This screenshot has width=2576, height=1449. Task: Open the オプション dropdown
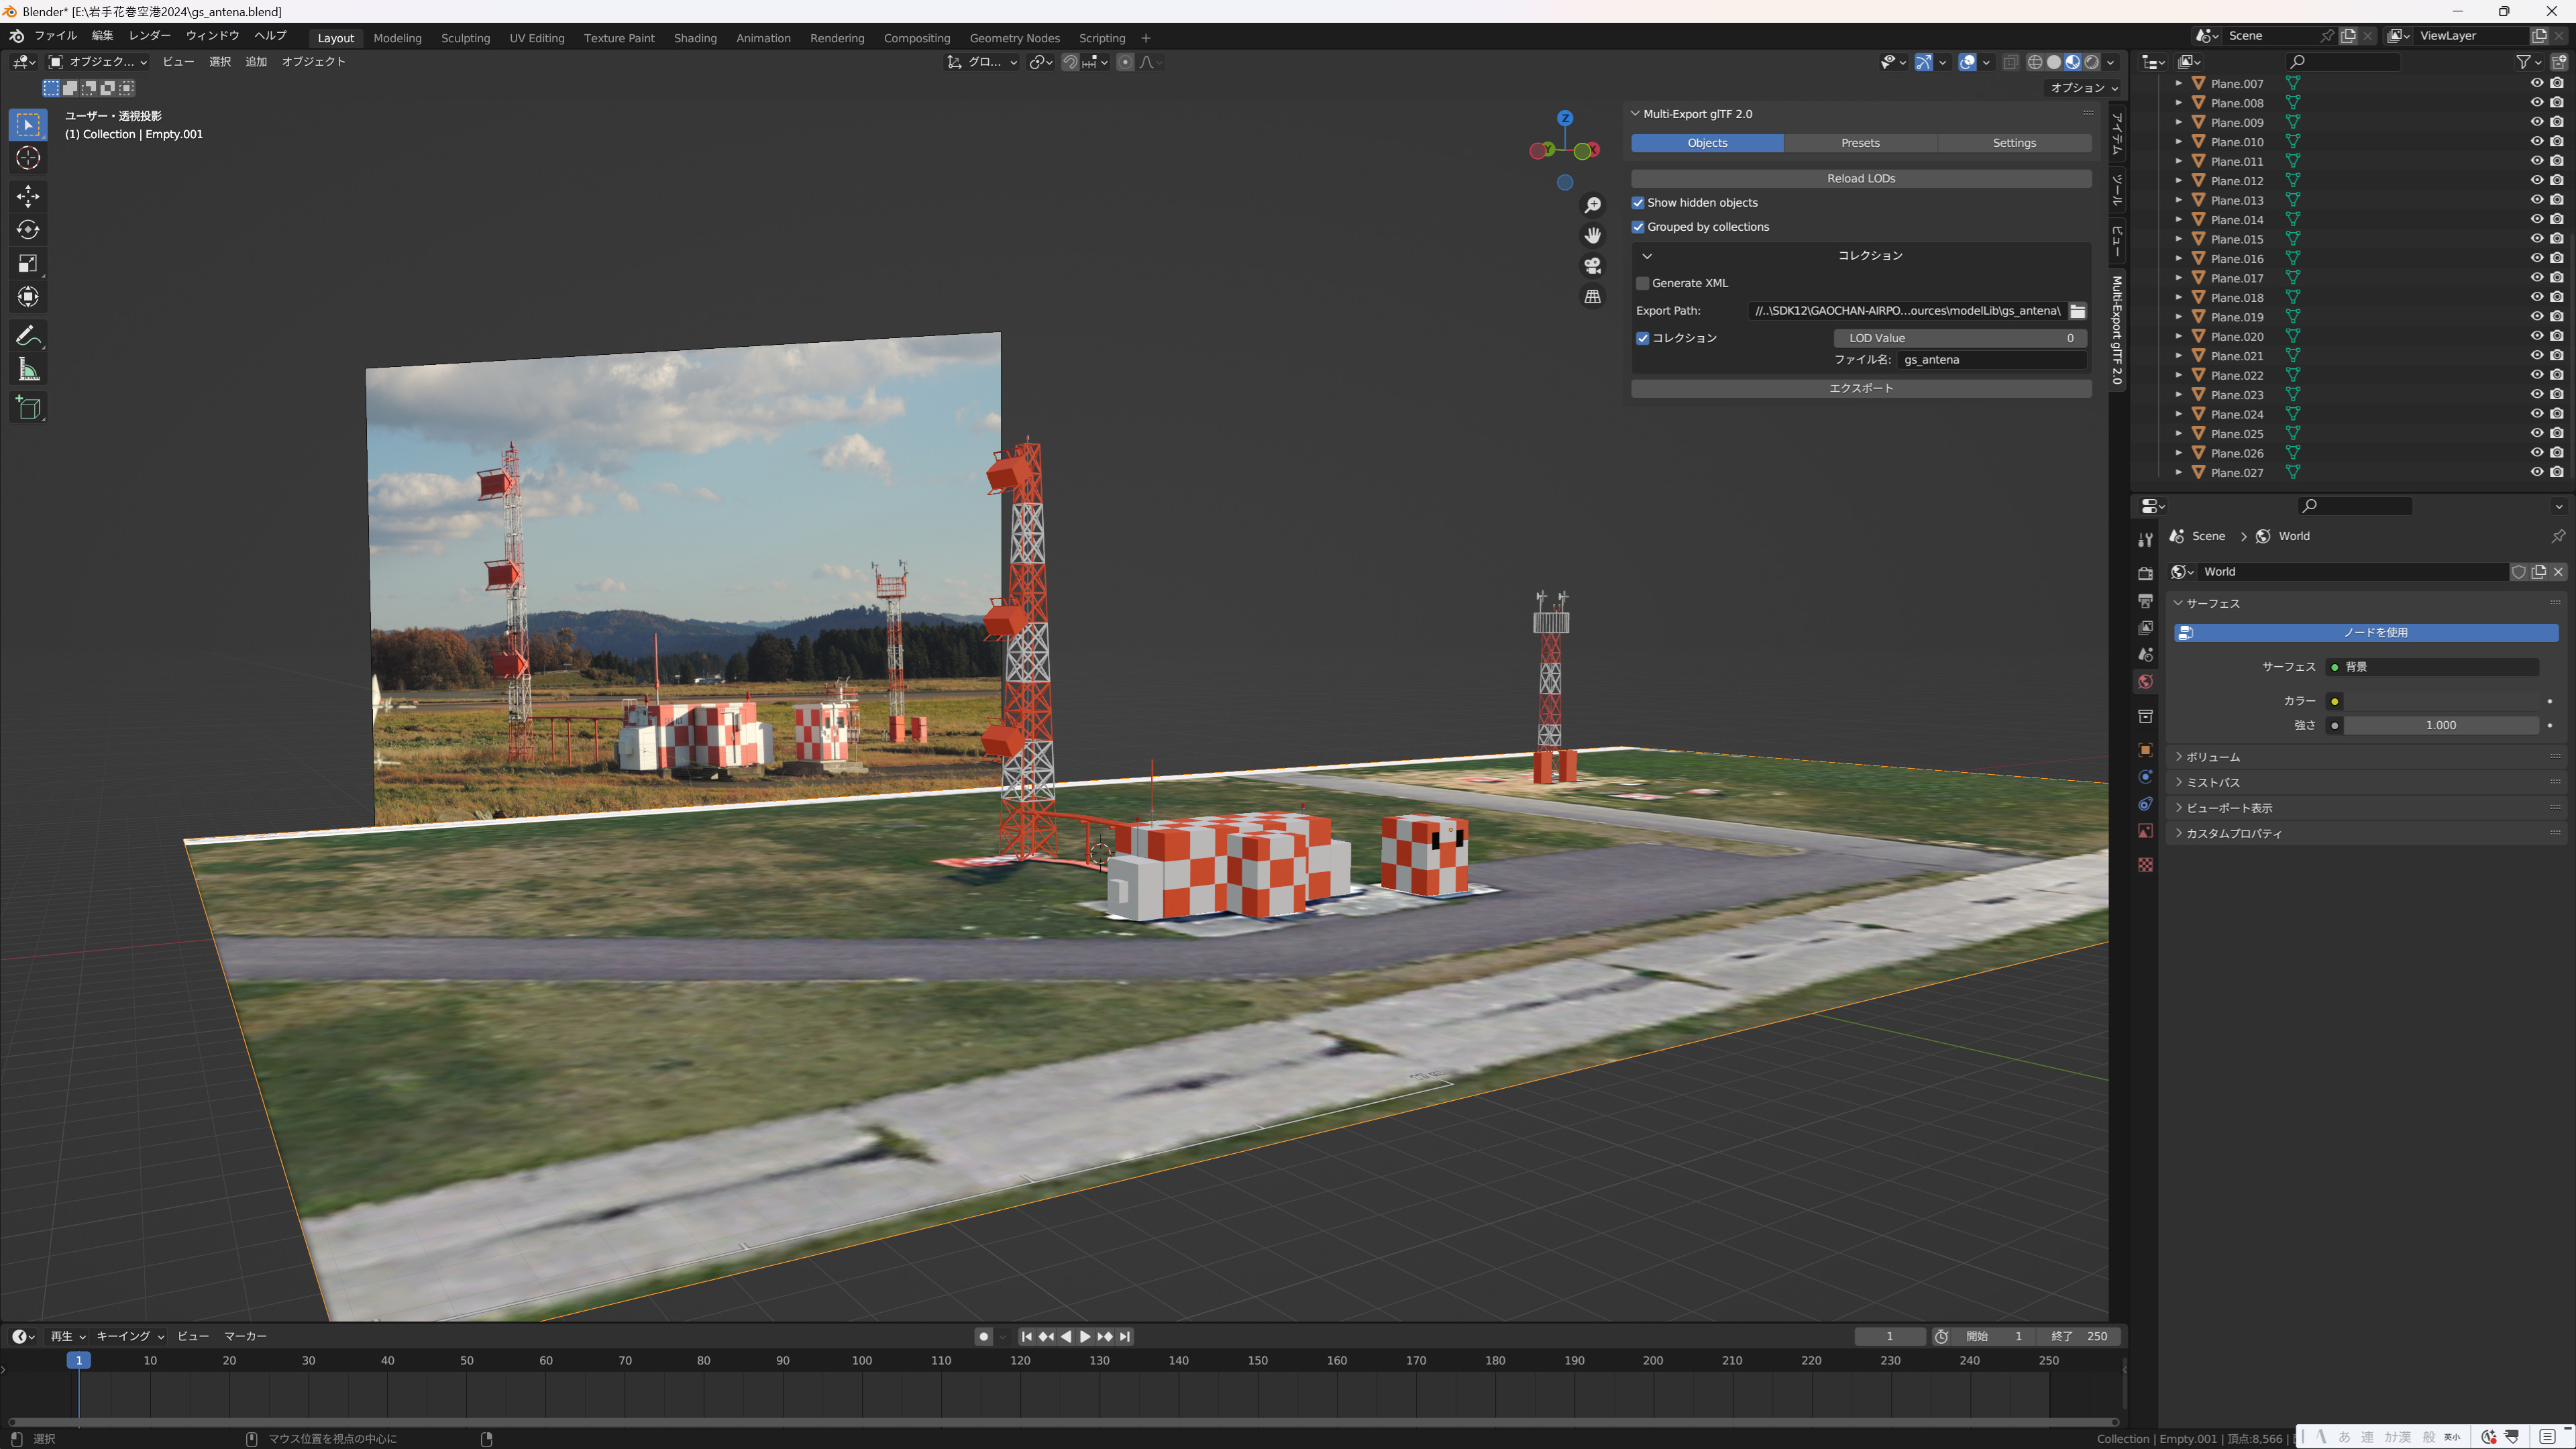[x=2084, y=88]
